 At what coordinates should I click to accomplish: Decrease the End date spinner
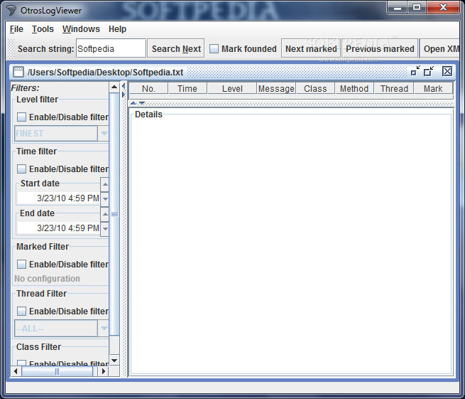click(105, 229)
